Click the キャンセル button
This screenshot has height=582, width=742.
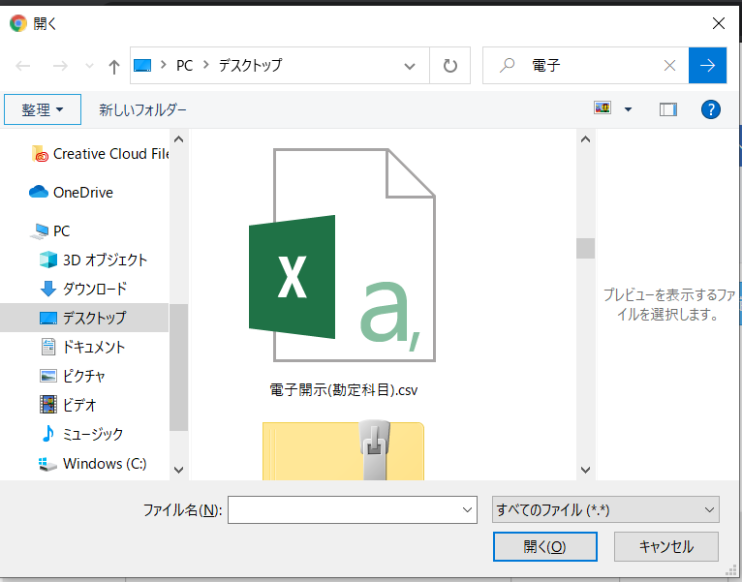665,546
